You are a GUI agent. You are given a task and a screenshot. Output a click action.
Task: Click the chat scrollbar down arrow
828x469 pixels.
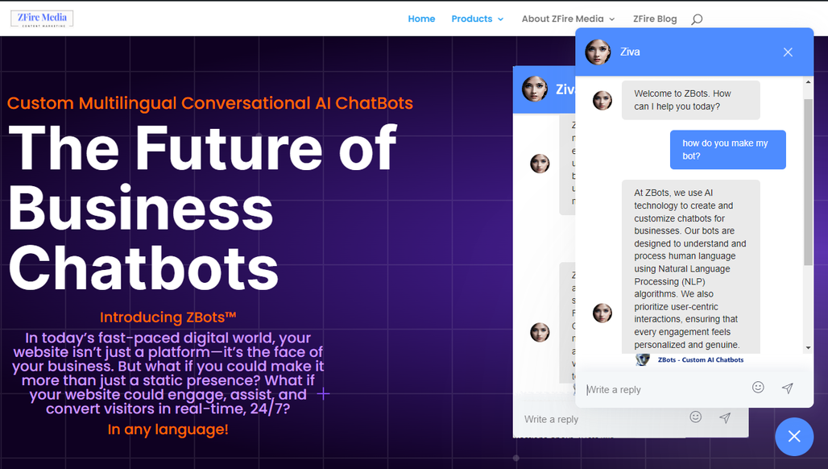pos(808,347)
